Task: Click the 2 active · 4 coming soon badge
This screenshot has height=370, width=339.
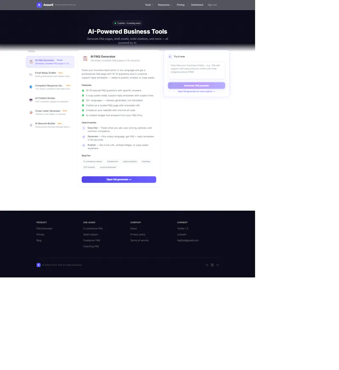Action: (x=128, y=23)
